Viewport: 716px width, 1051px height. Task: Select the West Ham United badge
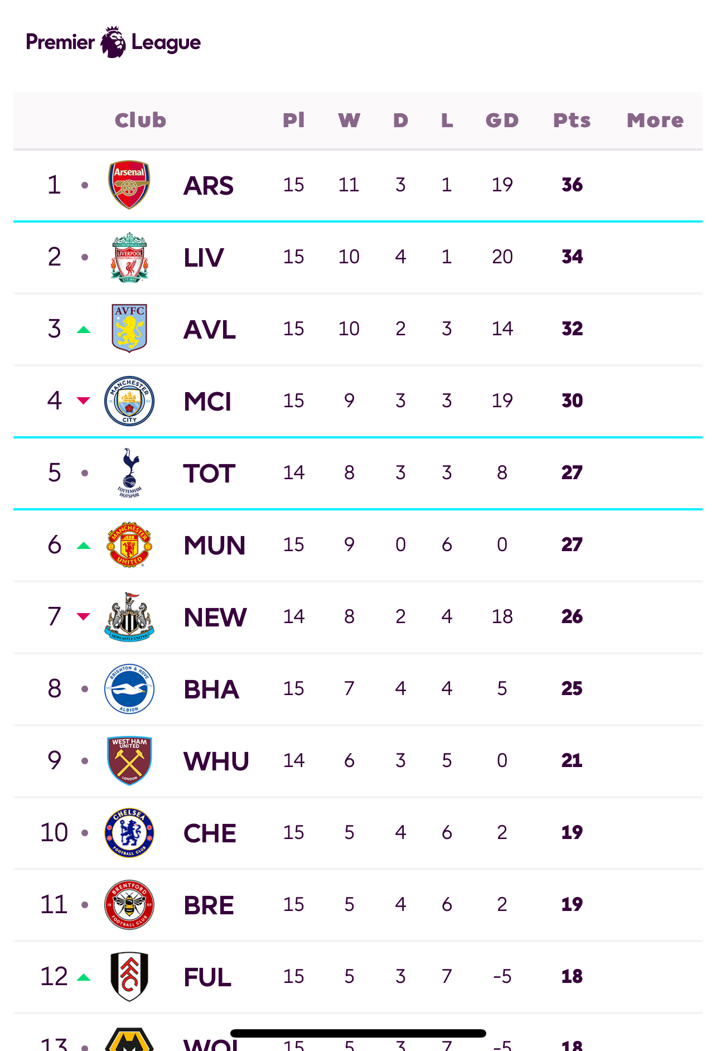point(128,760)
